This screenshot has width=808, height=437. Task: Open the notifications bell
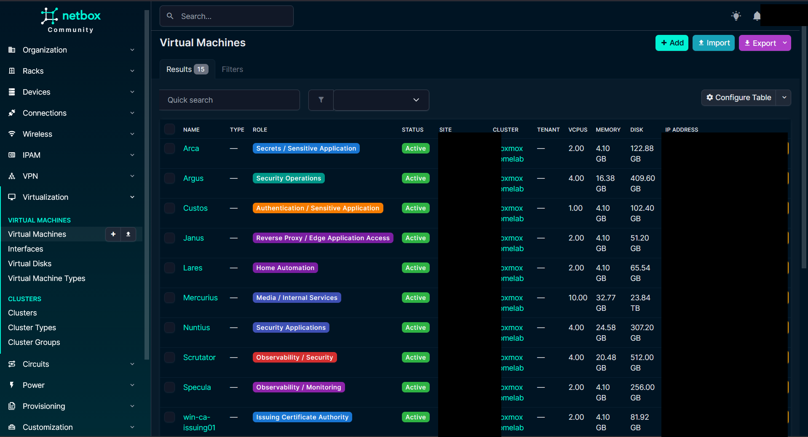(x=757, y=16)
